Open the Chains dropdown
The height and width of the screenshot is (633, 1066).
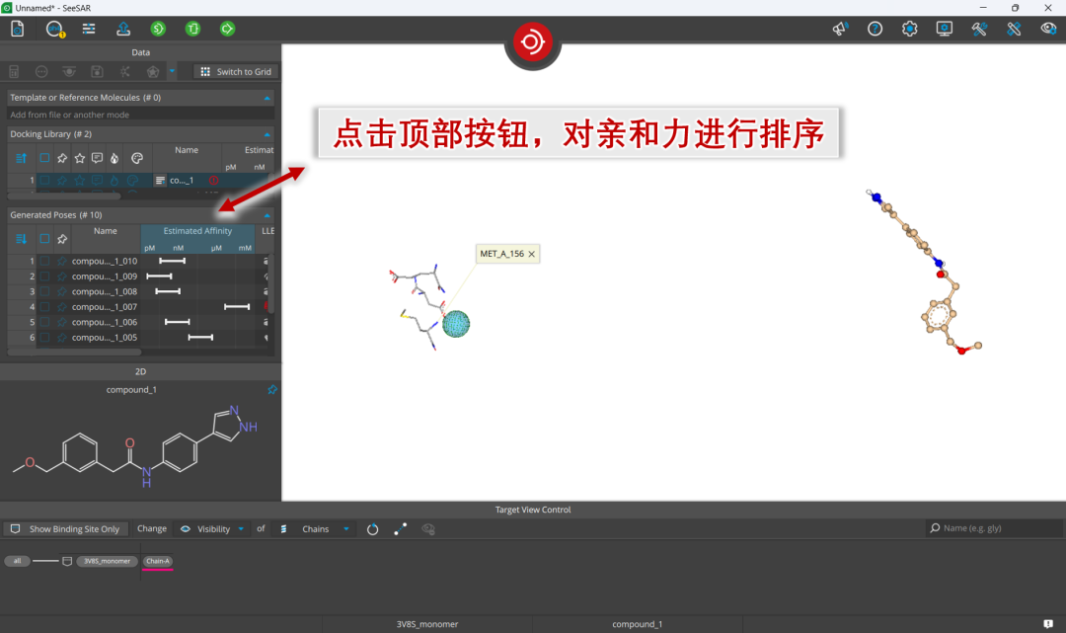click(x=315, y=529)
